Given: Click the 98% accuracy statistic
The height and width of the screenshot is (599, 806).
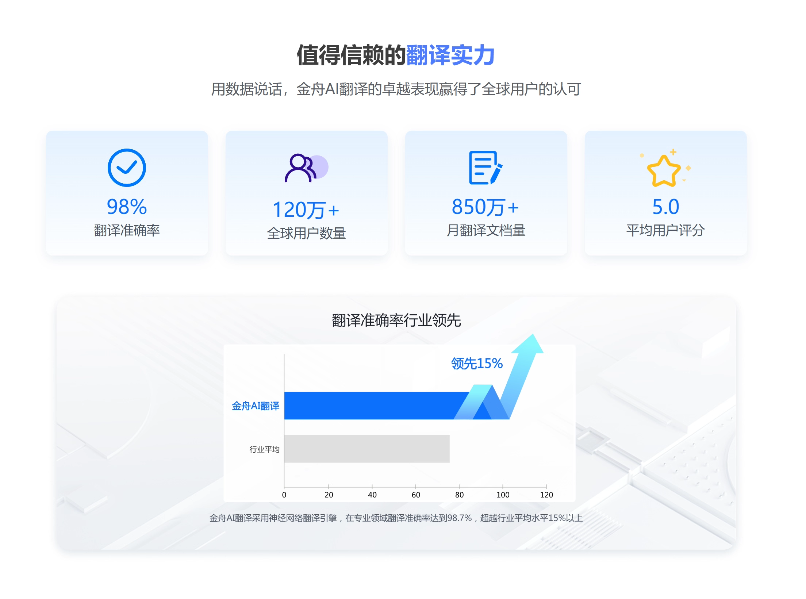Looking at the screenshot, I should coord(127,207).
